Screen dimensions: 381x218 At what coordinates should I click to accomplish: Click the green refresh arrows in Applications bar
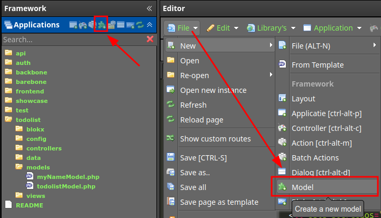140,25
